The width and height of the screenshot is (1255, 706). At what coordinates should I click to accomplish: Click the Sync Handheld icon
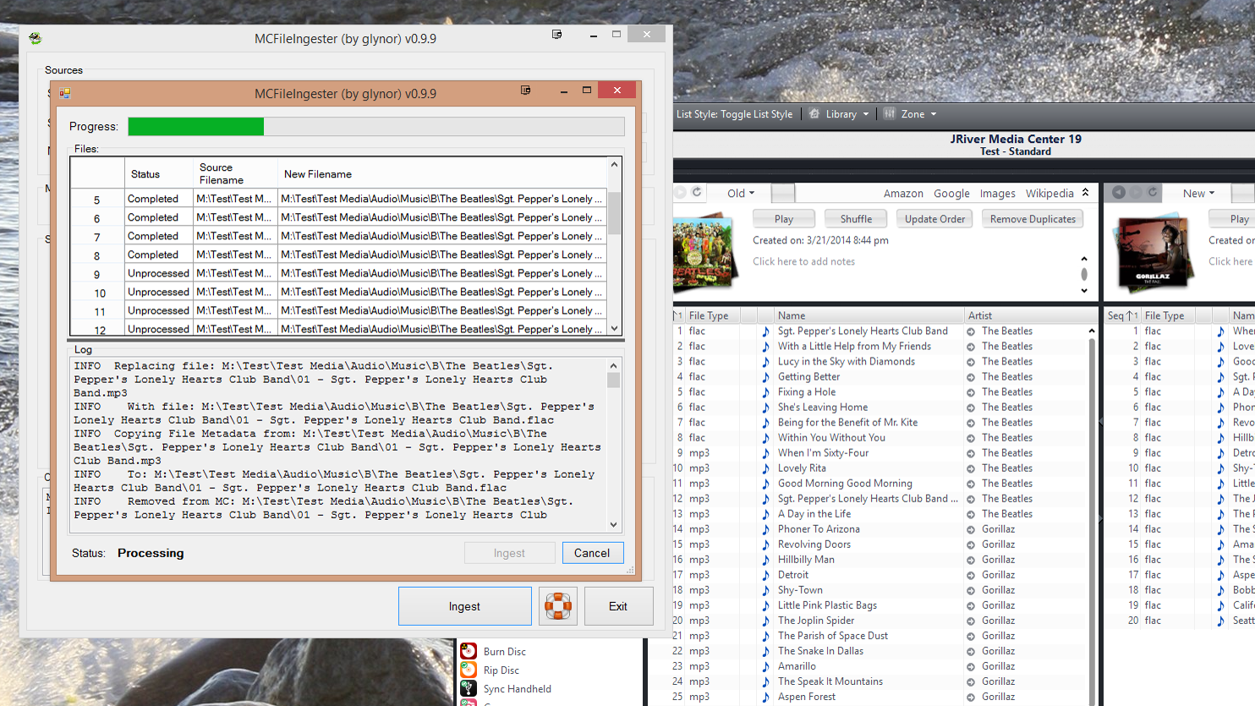469,688
